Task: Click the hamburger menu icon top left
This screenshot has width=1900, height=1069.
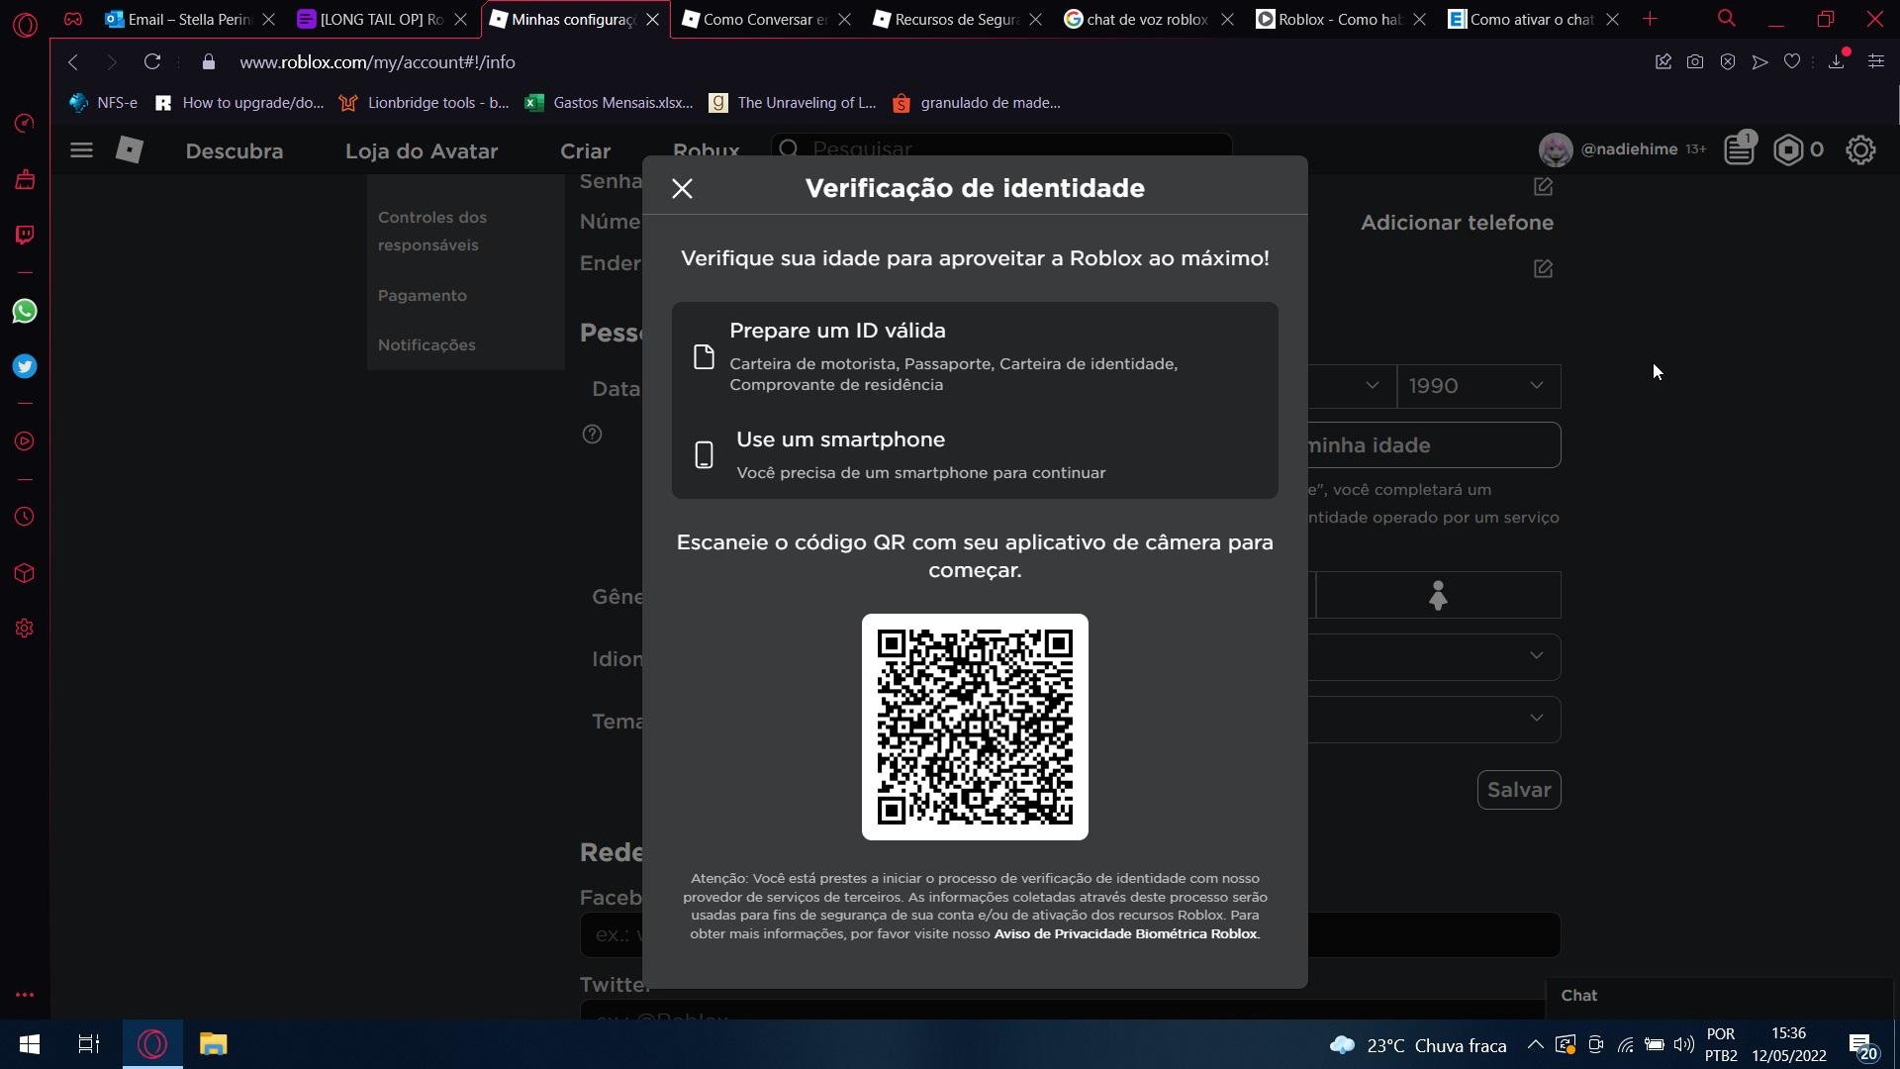Action: [81, 148]
